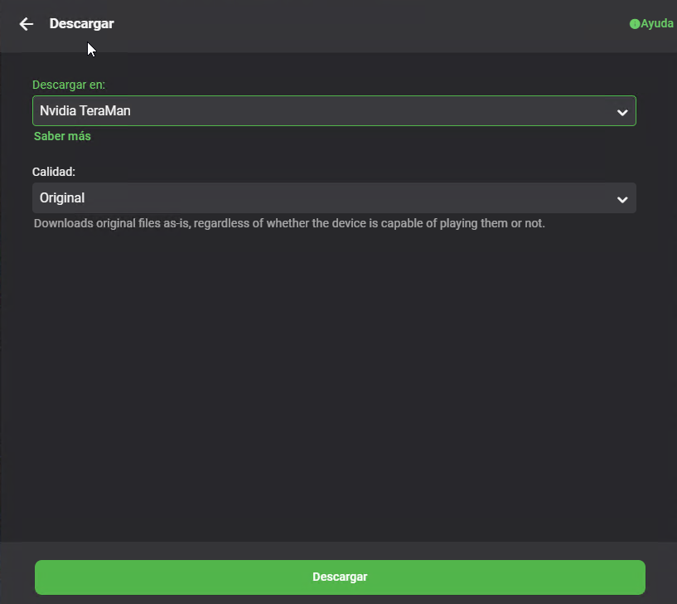677x604 pixels.
Task: Click the footer bar beside Descargar button
Action: click(17, 577)
